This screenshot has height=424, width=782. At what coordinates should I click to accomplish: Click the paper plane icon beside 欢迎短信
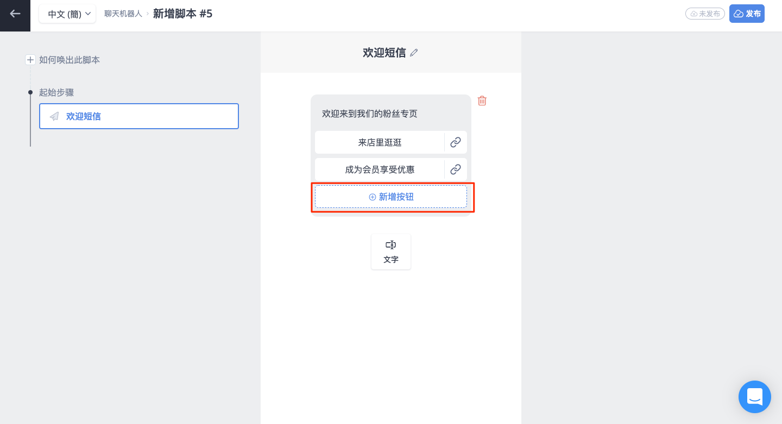pyautogui.click(x=54, y=116)
